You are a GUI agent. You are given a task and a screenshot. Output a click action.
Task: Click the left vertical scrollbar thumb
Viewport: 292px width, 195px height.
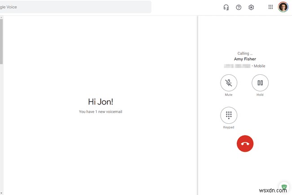tap(1, 41)
